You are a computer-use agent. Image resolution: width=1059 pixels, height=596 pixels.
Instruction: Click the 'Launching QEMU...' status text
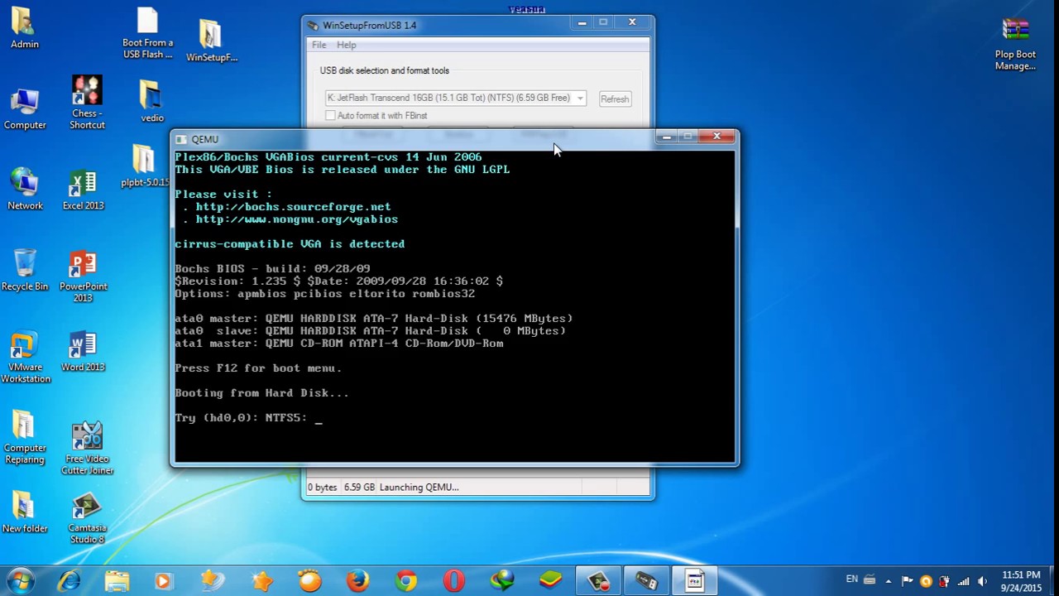pyautogui.click(x=419, y=487)
